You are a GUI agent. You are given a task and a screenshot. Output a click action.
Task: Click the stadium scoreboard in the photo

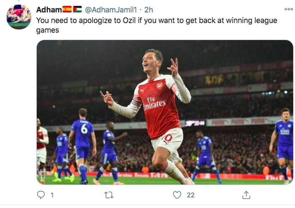coord(195,123)
